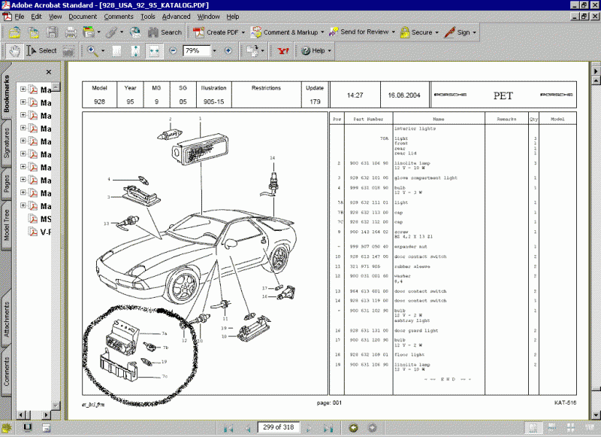Go to the first page
Viewport: 601px width, 437px height.
pos(228,428)
